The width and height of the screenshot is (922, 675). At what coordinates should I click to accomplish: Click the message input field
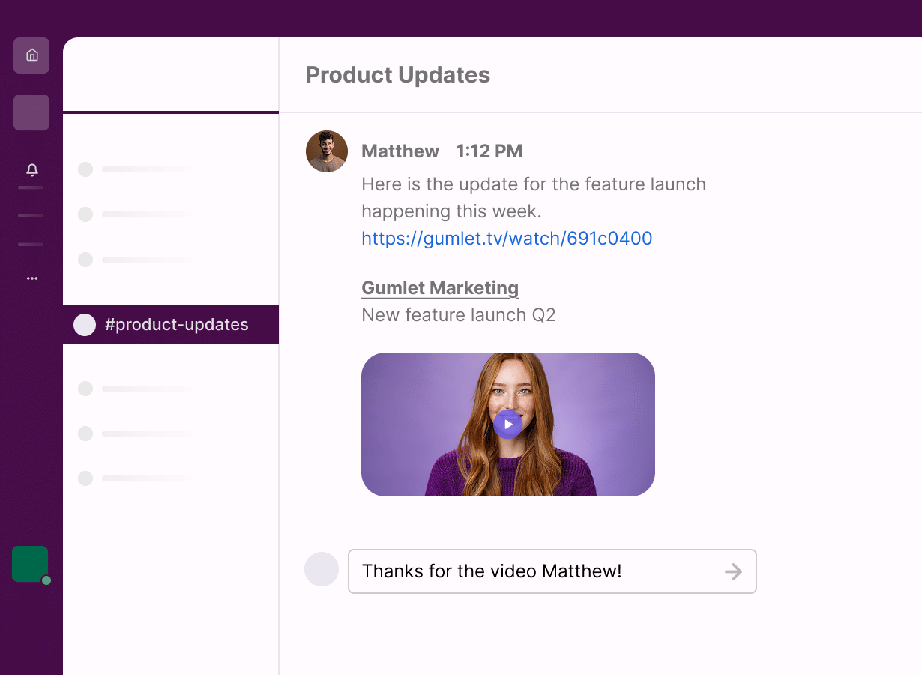tap(532, 571)
